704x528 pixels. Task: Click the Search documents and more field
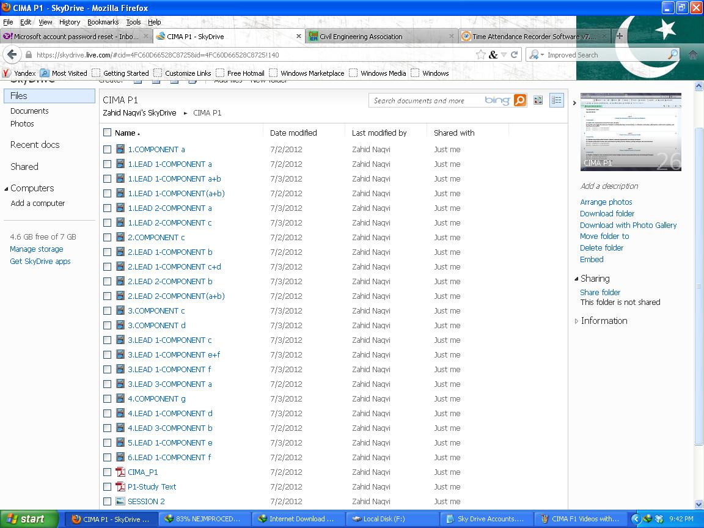click(424, 101)
